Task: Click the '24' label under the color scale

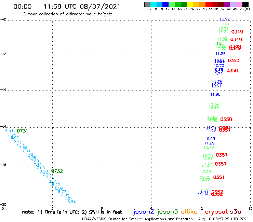Action: (192, 9)
